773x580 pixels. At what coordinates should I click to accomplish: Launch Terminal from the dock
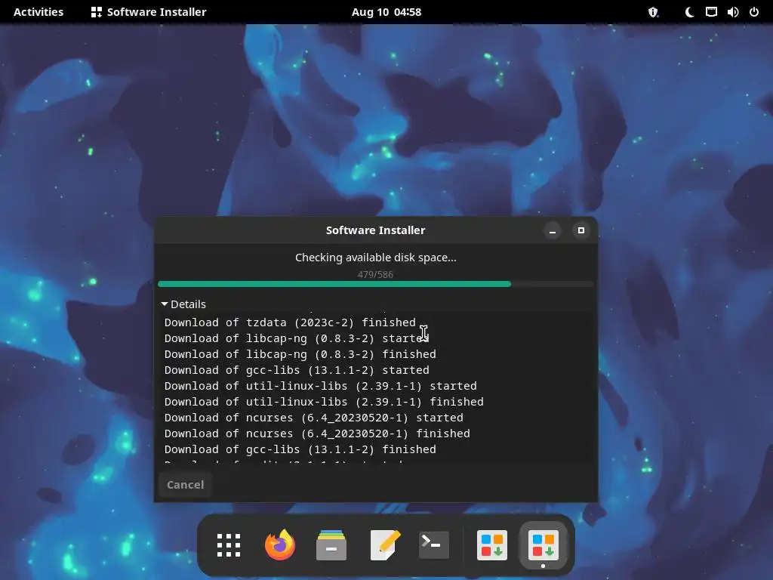(434, 545)
